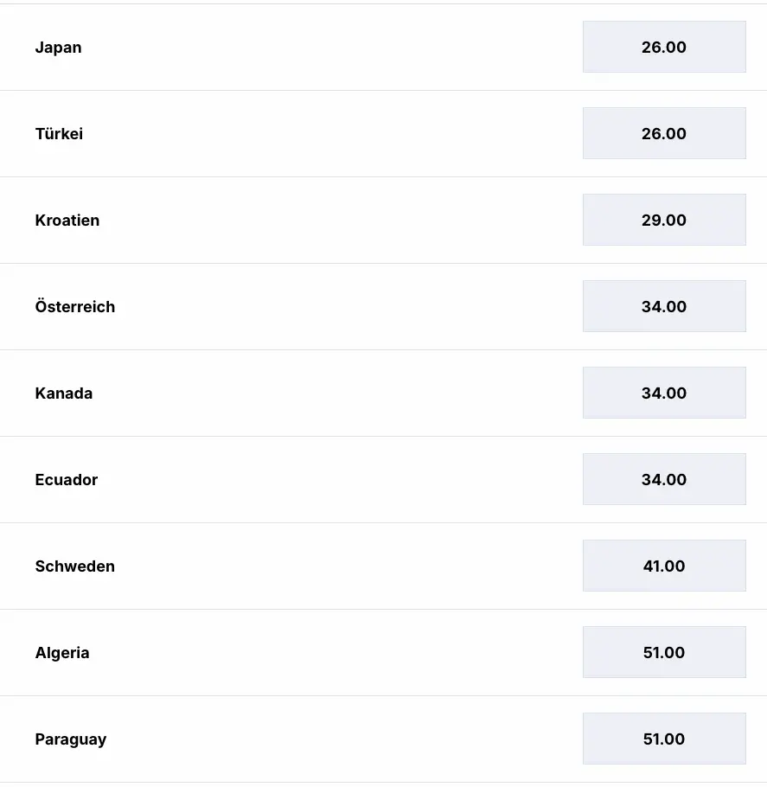Select the Paraguay label
Viewport: 767px width, 787px height.
click(x=70, y=739)
